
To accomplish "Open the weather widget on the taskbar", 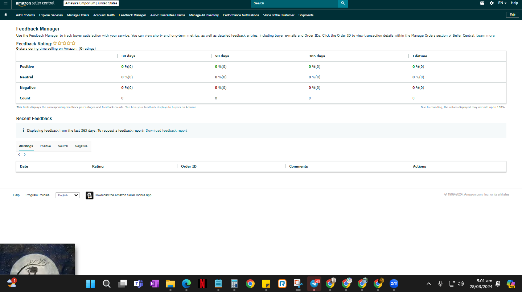I will pos(12,283).
